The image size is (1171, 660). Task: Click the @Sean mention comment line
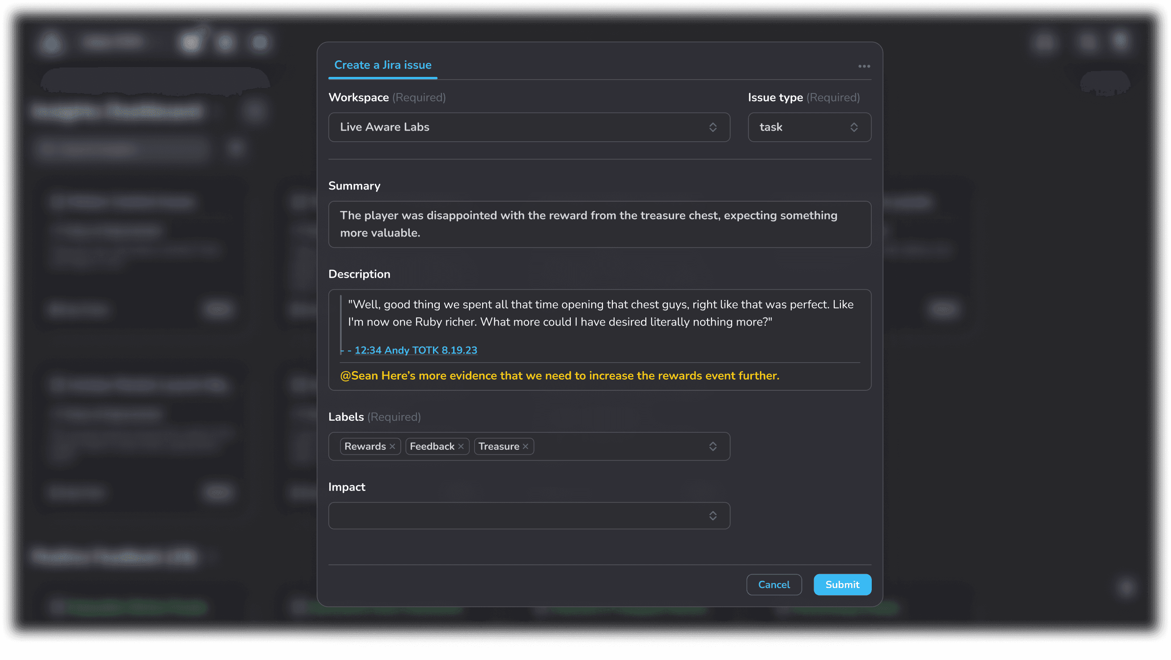559,376
